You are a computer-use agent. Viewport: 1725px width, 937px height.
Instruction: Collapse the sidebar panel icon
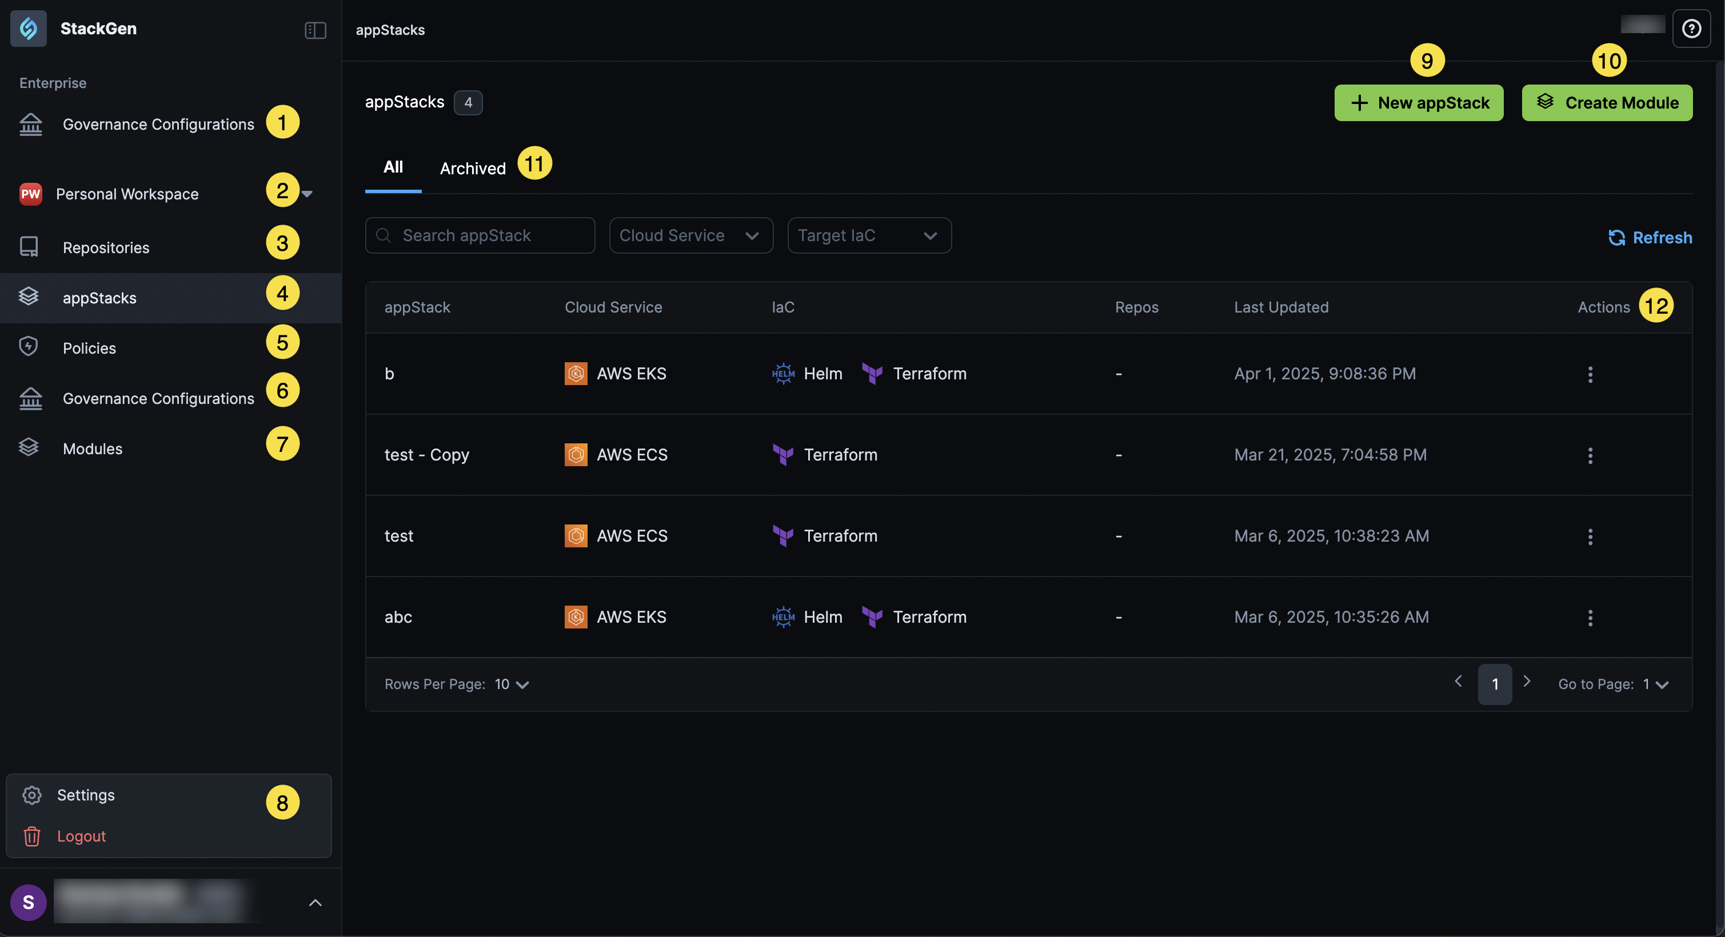point(315,30)
